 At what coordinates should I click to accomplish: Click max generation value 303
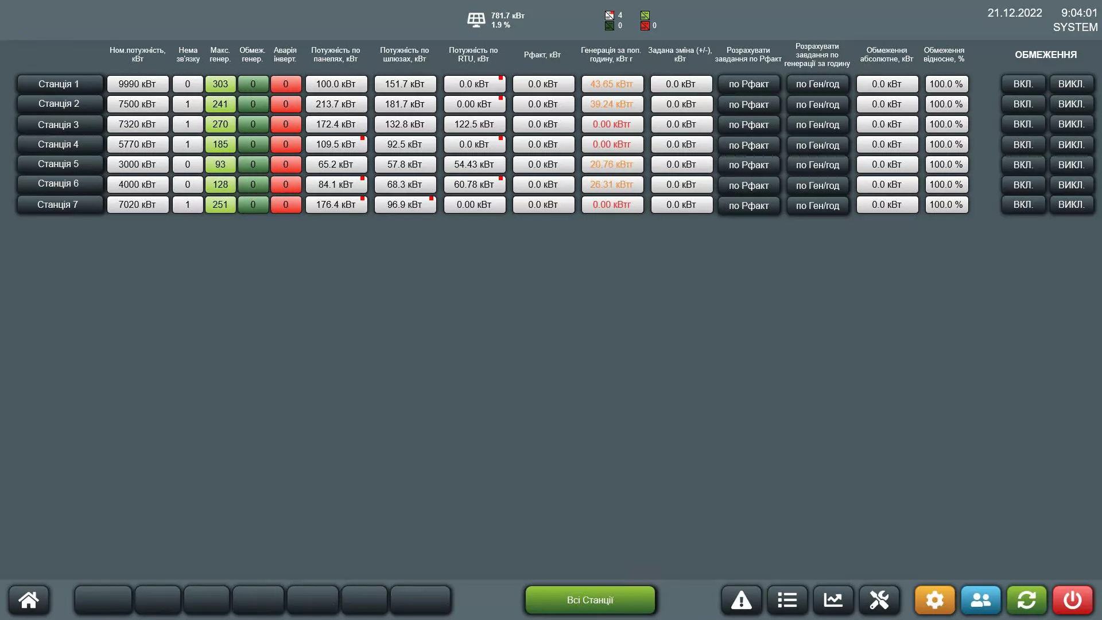pos(220,84)
